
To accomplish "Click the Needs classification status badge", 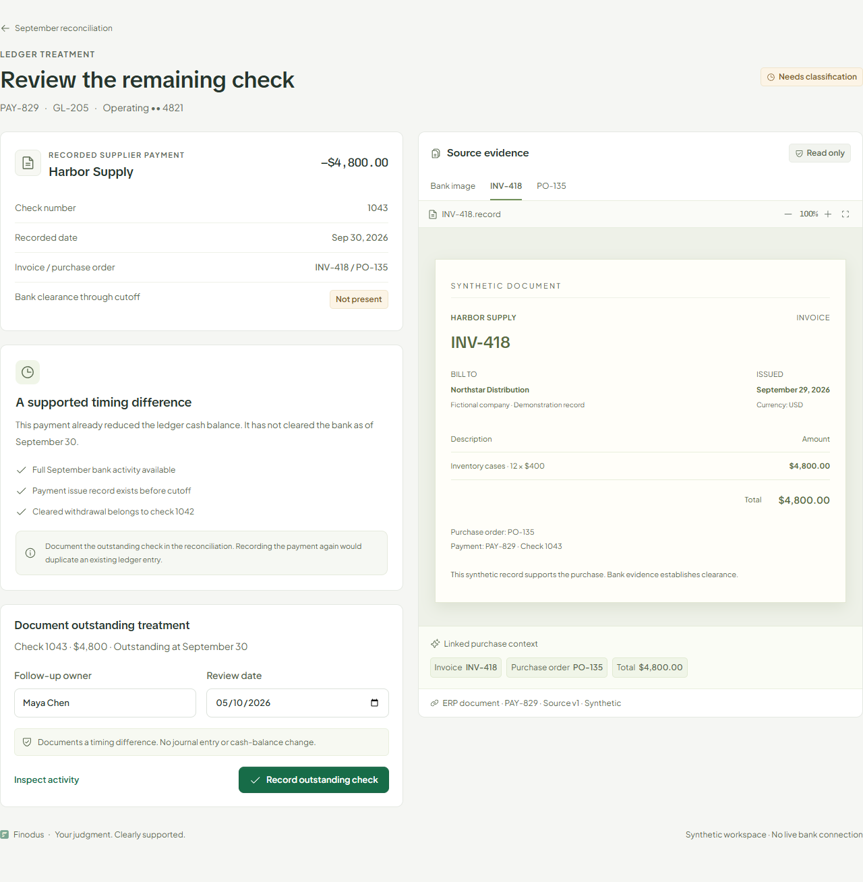I will pos(812,77).
